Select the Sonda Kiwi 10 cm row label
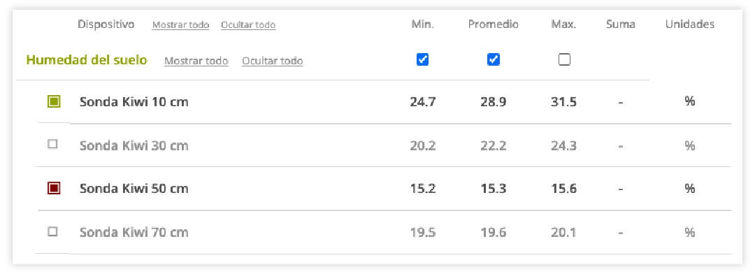Screen dimensions: 755x274 [x=134, y=102]
